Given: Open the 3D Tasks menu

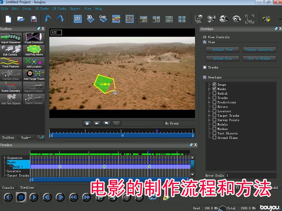Looking at the screenshot, I should [x=59, y=8].
